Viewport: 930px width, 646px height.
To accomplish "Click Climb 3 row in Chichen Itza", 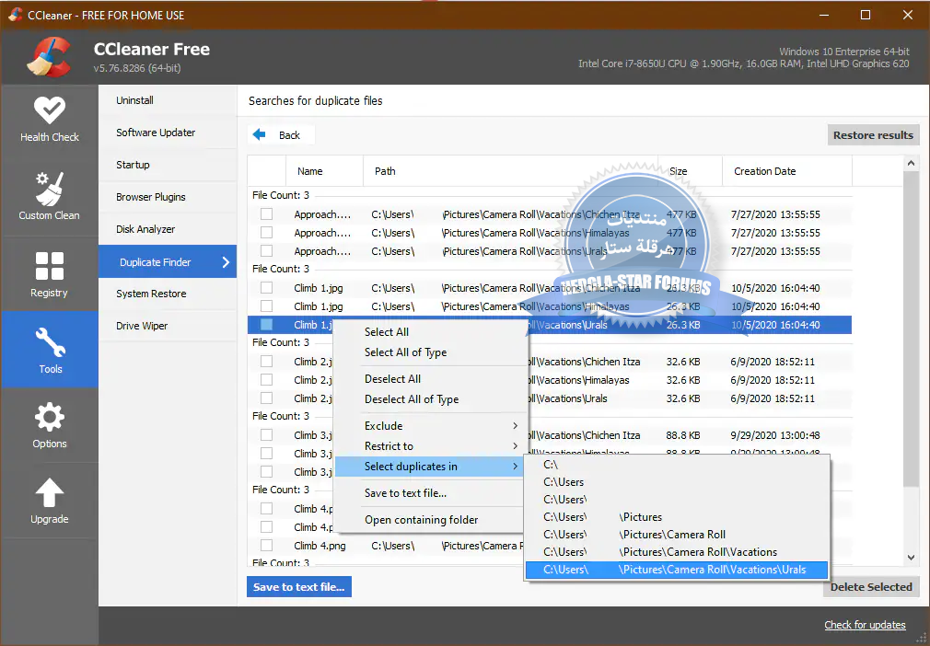I will point(549,435).
